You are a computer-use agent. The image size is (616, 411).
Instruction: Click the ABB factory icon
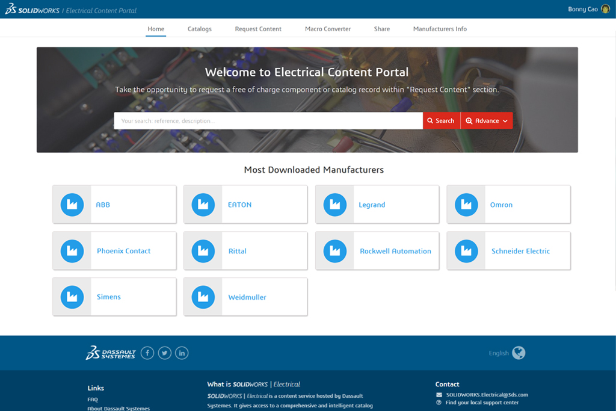pos(72,205)
